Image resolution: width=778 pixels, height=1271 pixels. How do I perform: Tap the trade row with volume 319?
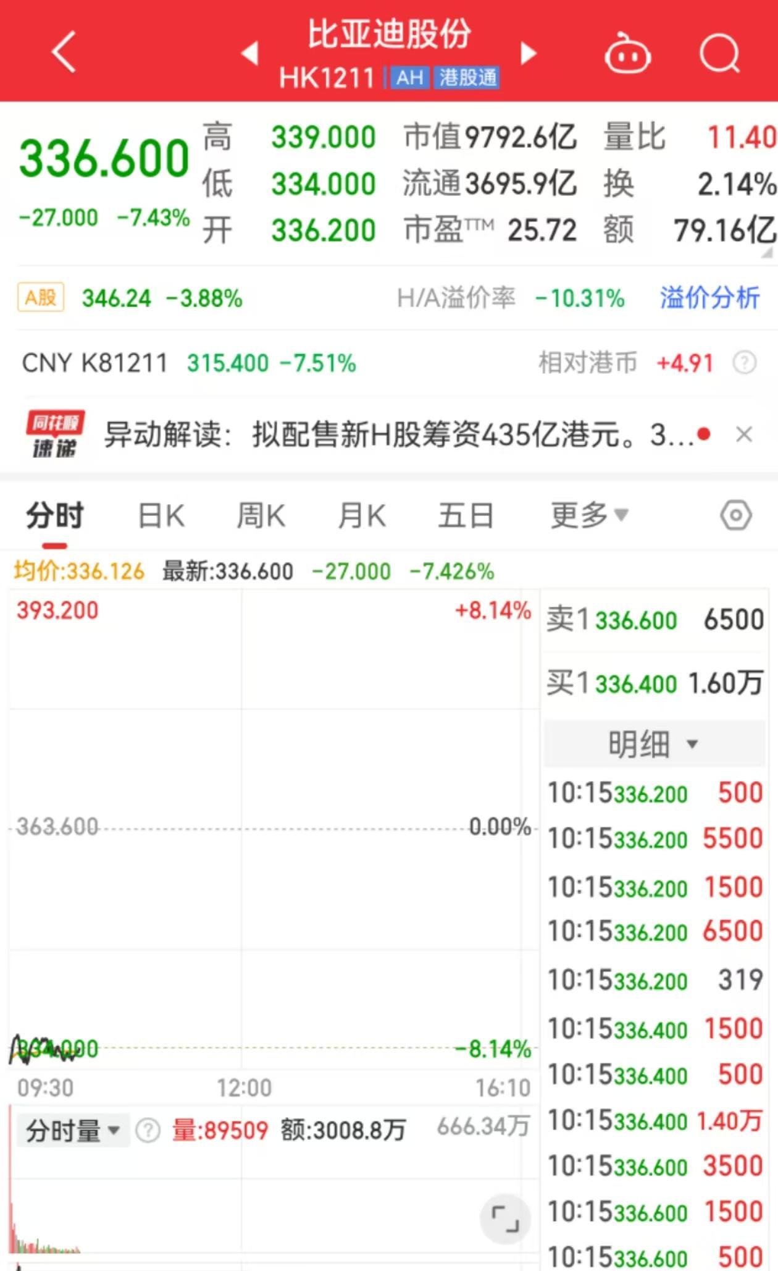click(656, 980)
